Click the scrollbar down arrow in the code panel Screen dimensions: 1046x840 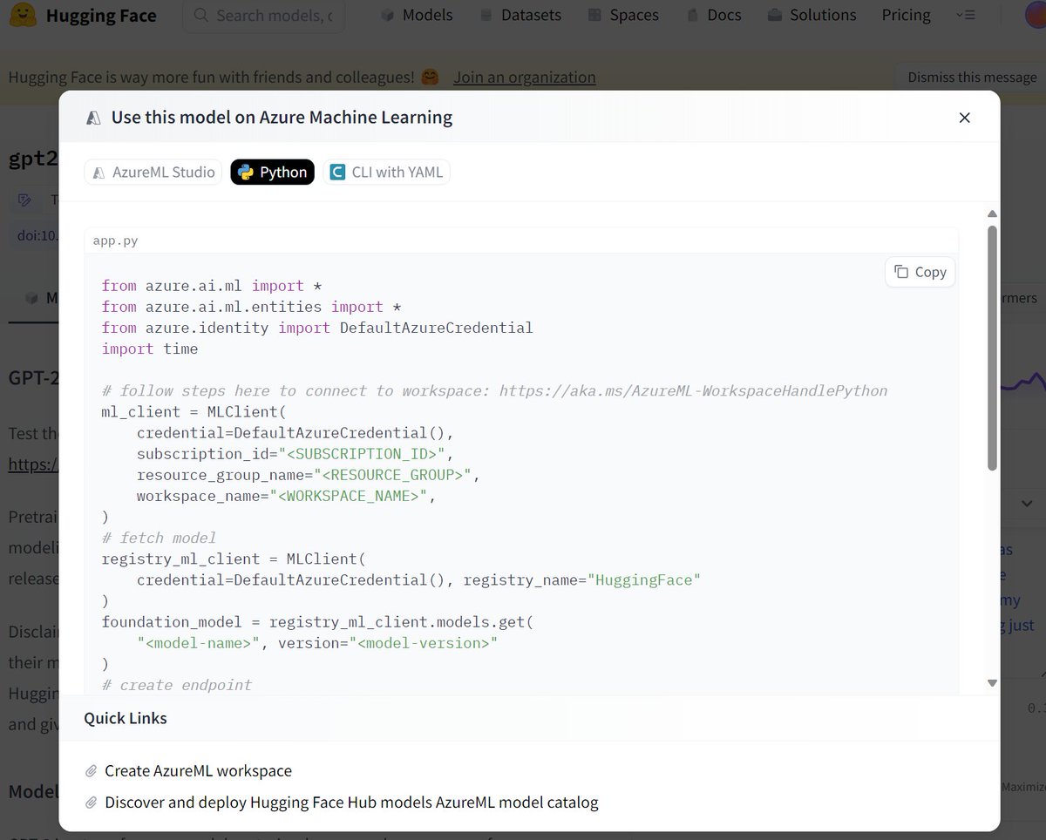[x=992, y=682]
